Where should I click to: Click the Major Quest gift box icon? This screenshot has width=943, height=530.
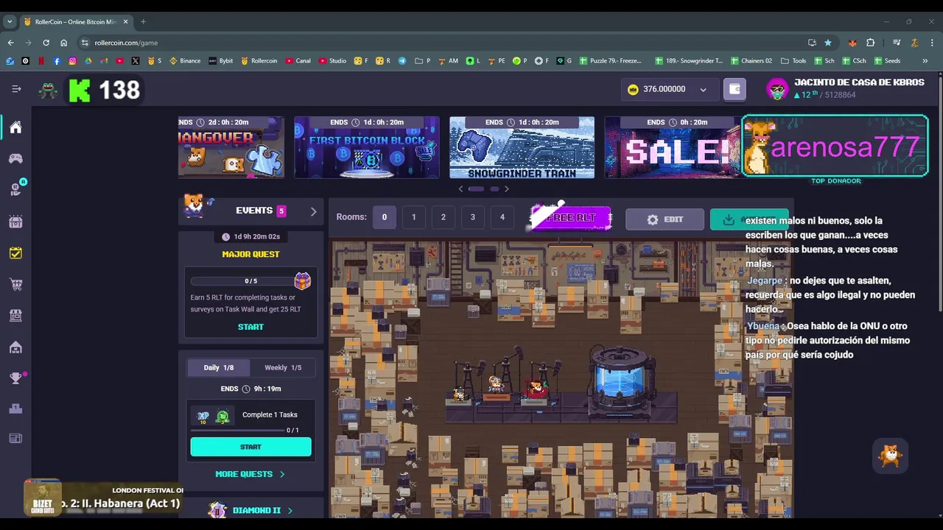click(303, 280)
